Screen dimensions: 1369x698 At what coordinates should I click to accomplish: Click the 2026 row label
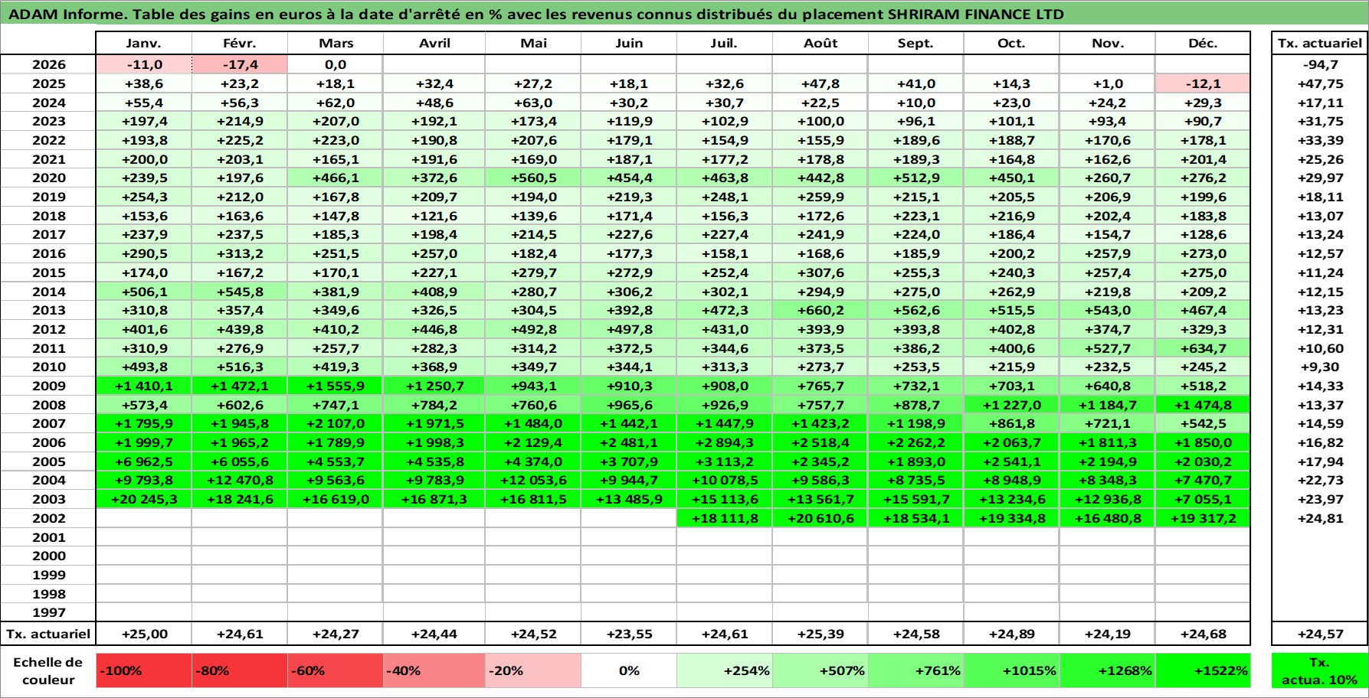(x=48, y=65)
